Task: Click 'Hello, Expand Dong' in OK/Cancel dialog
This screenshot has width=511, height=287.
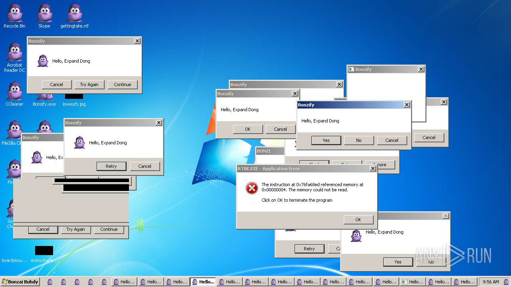Action: pos(240,110)
